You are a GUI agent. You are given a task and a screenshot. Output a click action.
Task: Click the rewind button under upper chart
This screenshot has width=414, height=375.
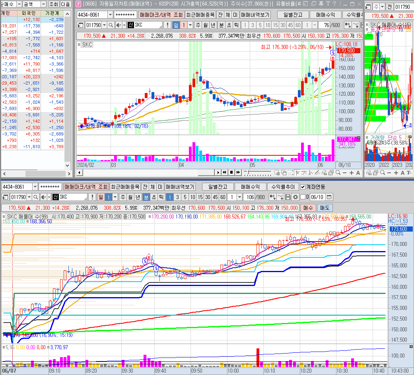[x=224, y=172]
